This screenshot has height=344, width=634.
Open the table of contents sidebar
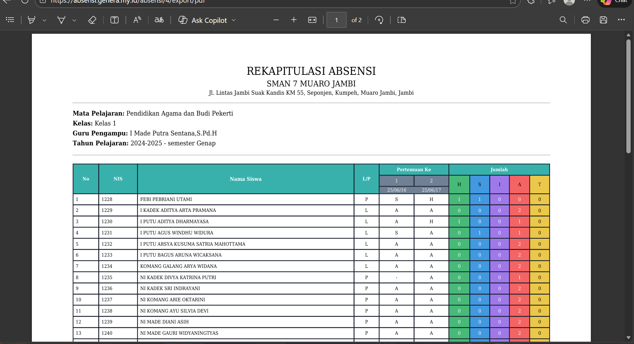coord(10,20)
